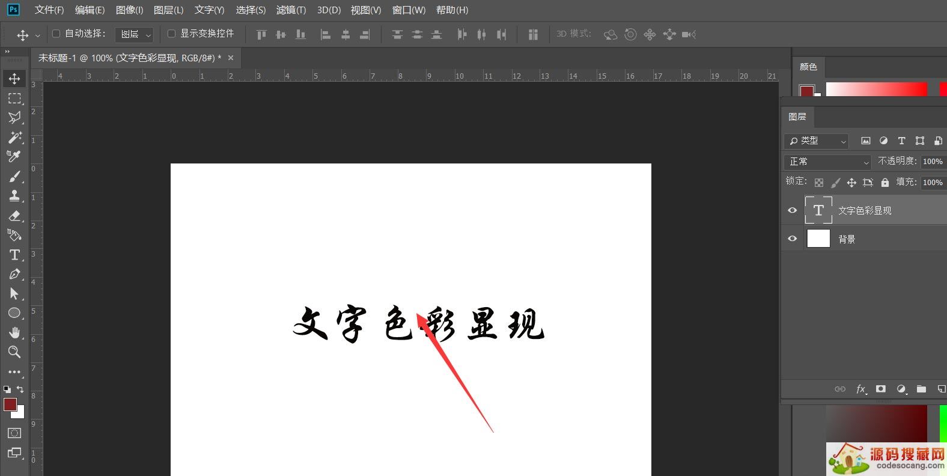Switch to the 颜色 panel tab
Viewport: 947px width, 476px height.
(808, 67)
